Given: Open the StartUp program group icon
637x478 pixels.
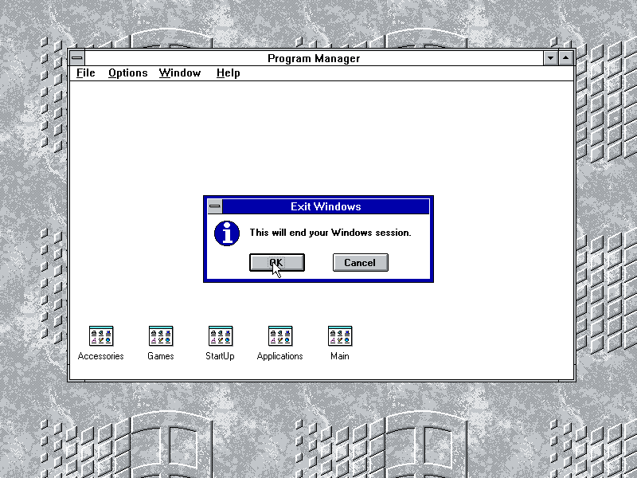Looking at the screenshot, I should coord(221,335).
